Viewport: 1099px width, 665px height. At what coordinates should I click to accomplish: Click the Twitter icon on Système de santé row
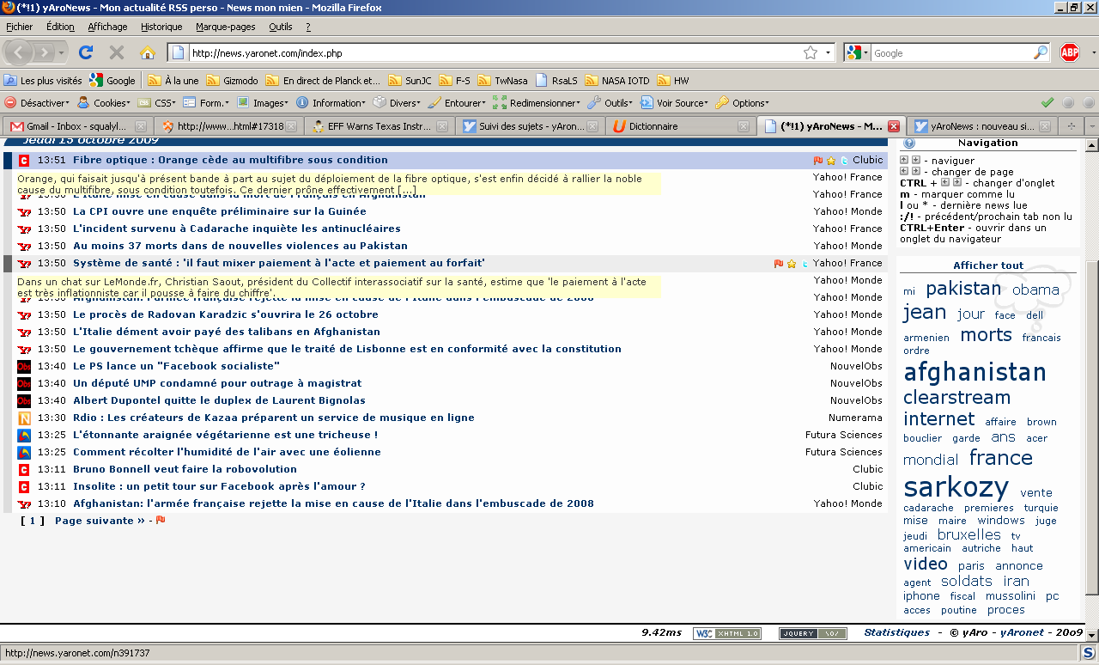click(x=805, y=264)
